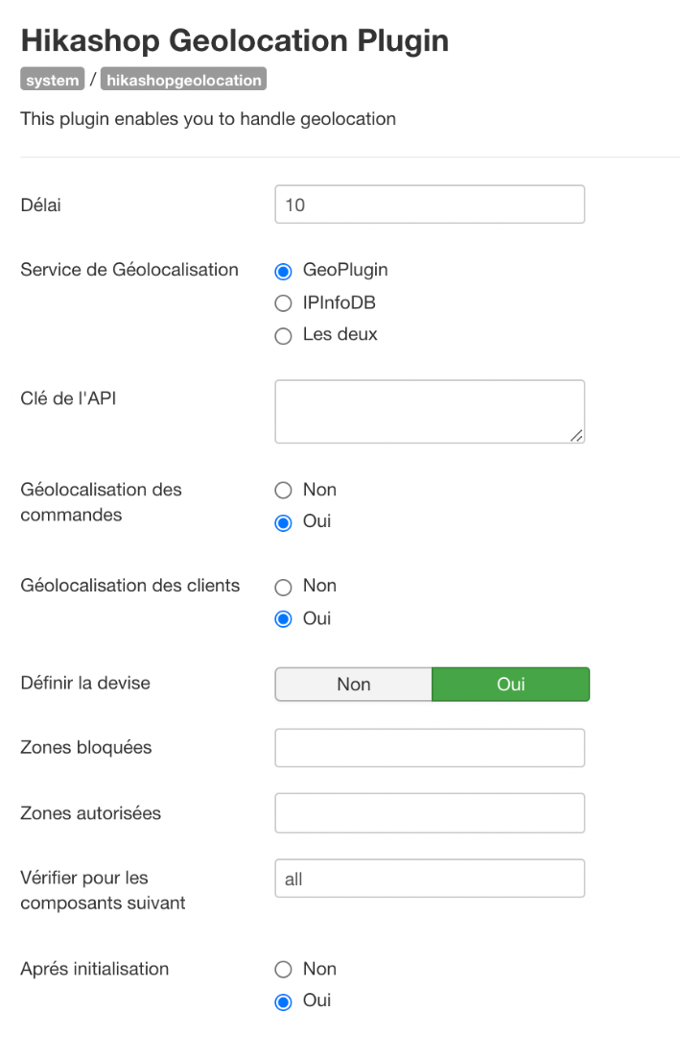Image resolution: width=680 pixels, height=1037 pixels.
Task: Disable Géolocalisation des clients with Non
Action: (283, 587)
